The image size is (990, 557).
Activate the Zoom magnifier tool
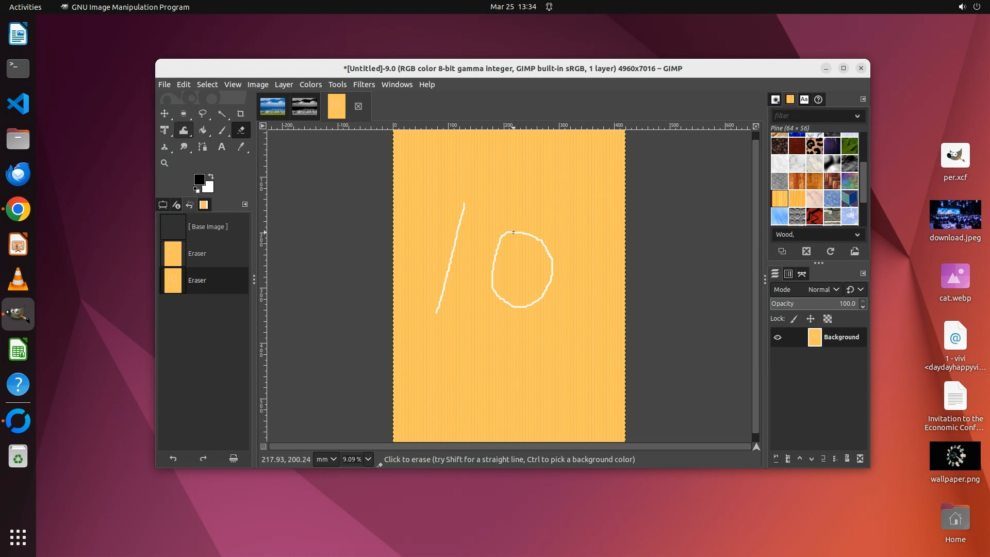pos(164,163)
